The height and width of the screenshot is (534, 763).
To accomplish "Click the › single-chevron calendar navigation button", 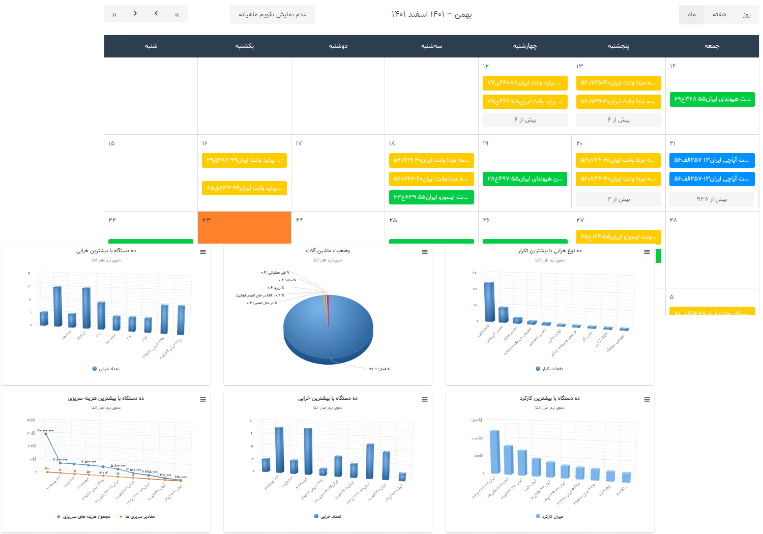I will click(x=135, y=14).
